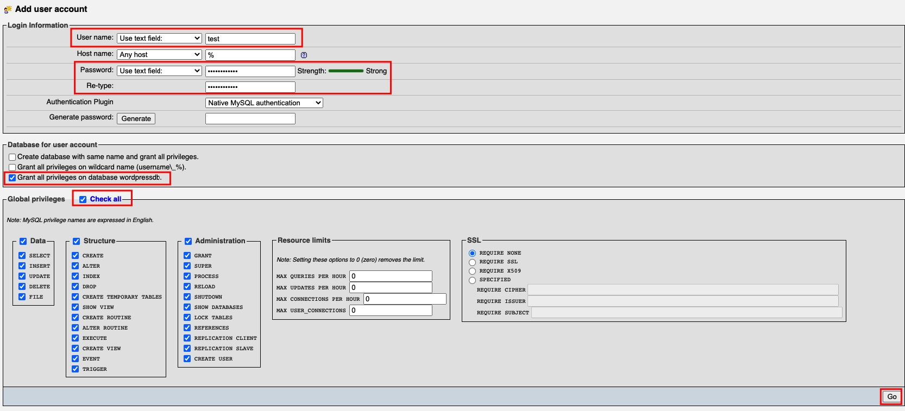The width and height of the screenshot is (905, 411).
Task: Expand the Authentication Plugin dropdown
Action: pyautogui.click(x=264, y=103)
